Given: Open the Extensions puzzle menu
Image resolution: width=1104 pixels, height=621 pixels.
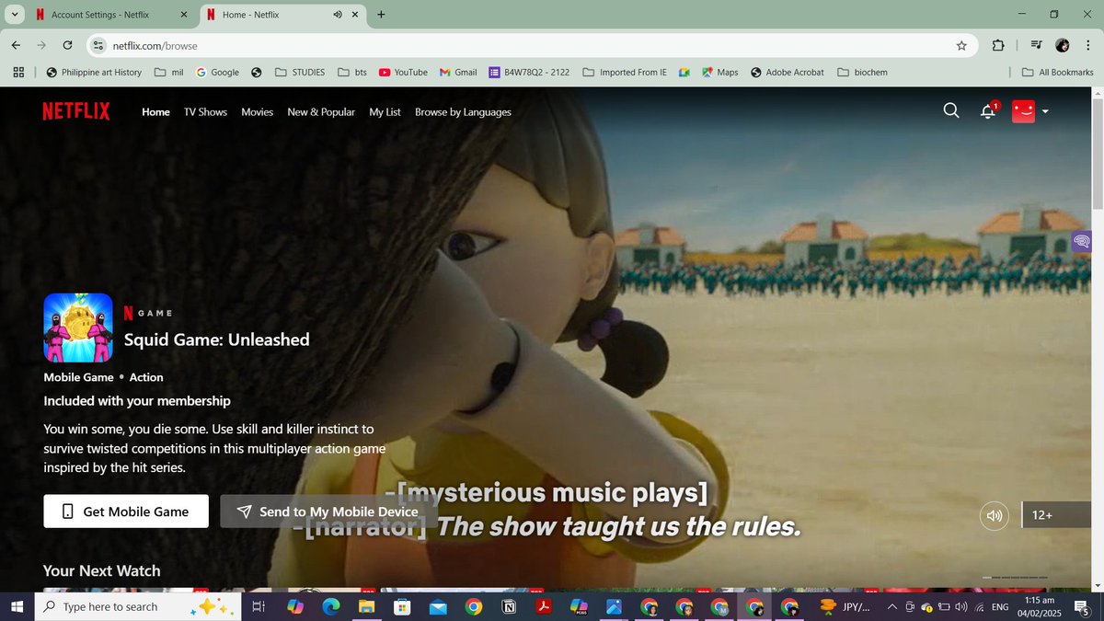Looking at the screenshot, I should pyautogui.click(x=998, y=45).
